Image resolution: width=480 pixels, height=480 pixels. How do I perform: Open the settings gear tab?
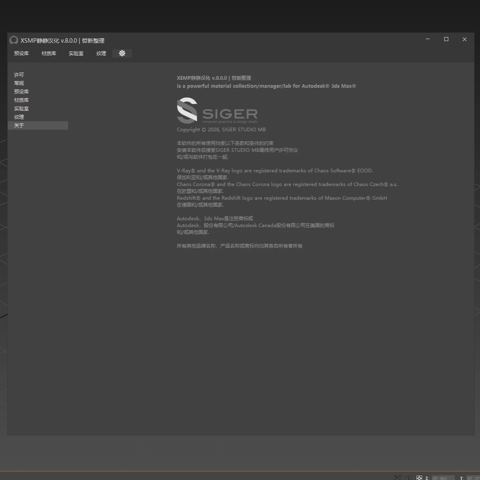click(x=122, y=53)
